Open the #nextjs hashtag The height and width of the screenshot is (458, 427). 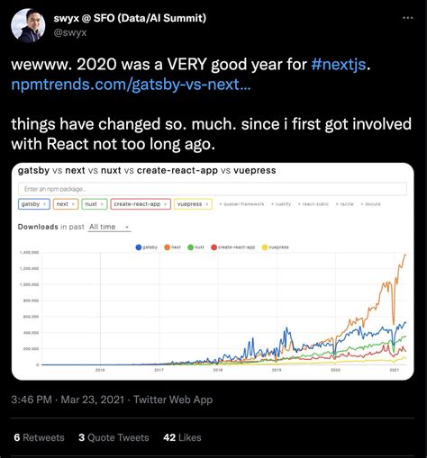339,64
